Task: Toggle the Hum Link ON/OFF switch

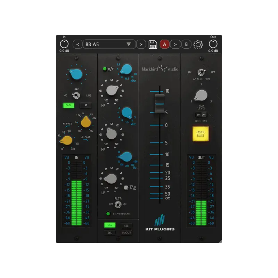Action: pyautogui.click(x=201, y=115)
